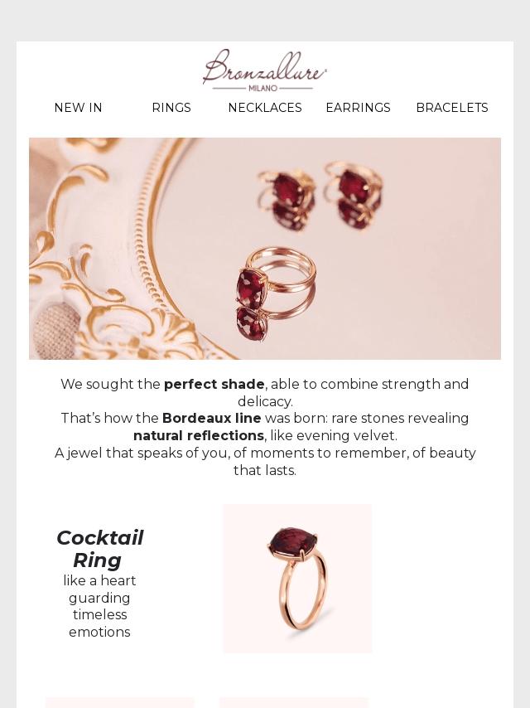This screenshot has height=708, width=530.
Task: Navigate to BRACELETS
Action: pyautogui.click(x=452, y=108)
